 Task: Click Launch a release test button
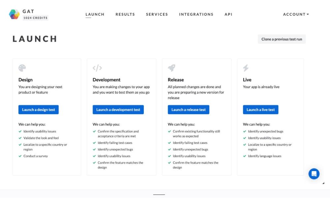[188, 110]
